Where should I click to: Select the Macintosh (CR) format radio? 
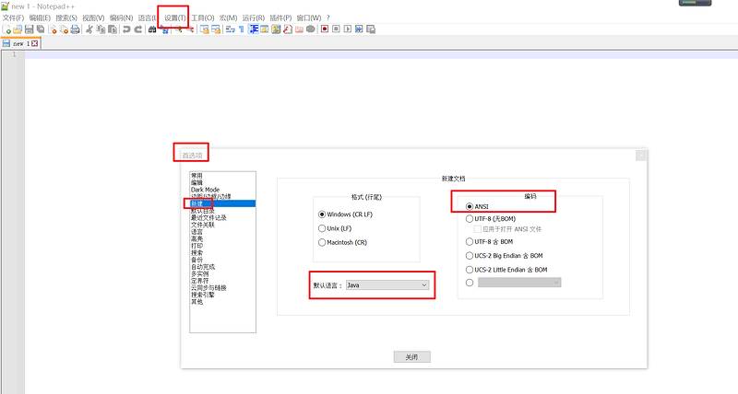[x=322, y=242]
